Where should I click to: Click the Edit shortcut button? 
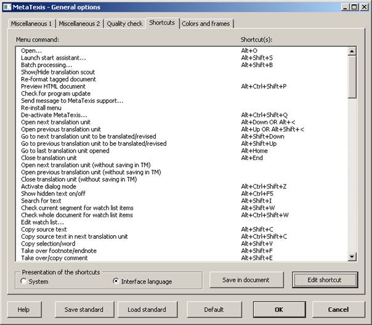click(x=325, y=280)
